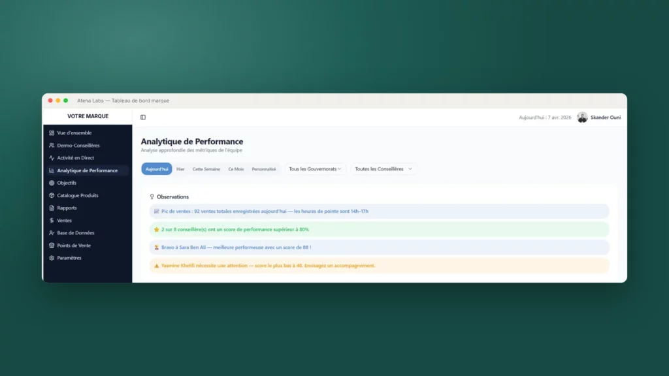Click the Analytique de Performance page heading

coord(192,142)
